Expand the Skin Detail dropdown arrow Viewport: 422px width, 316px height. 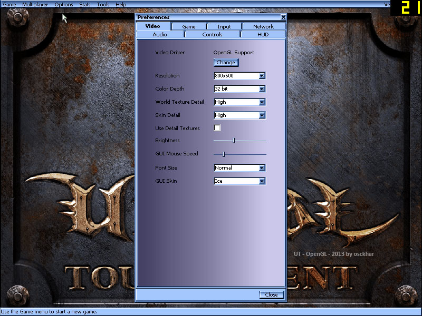[262, 115]
